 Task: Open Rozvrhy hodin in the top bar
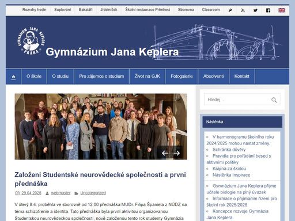pos(34,10)
